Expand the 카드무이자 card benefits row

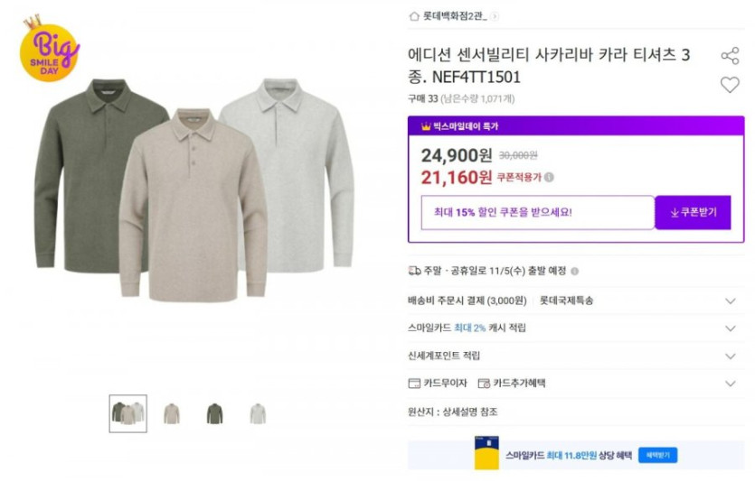pos(730,384)
